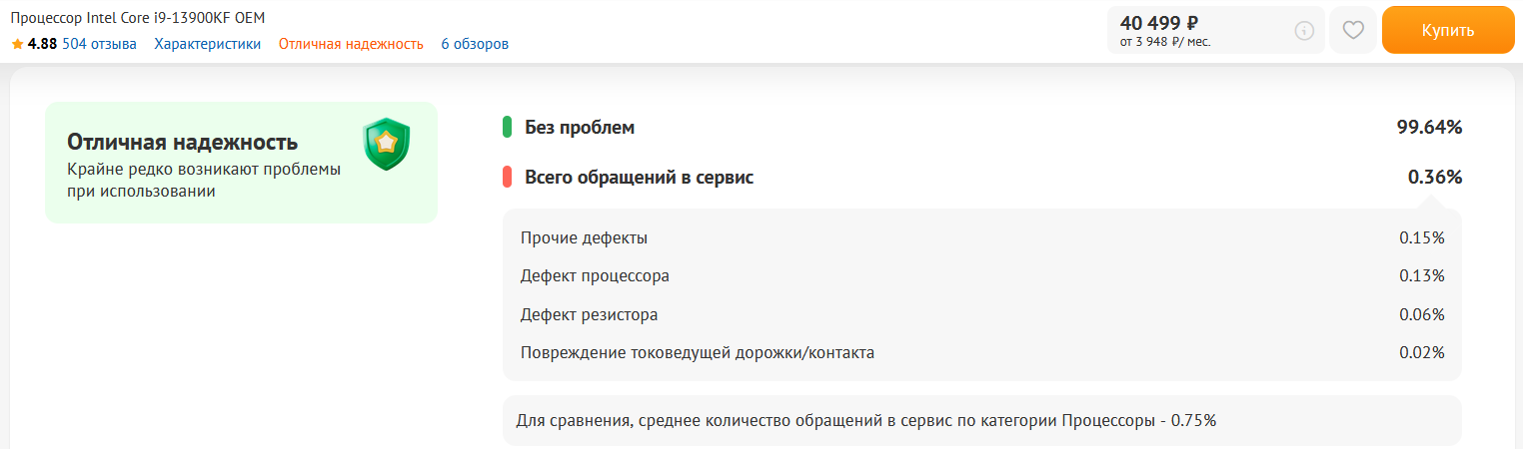Open the 6 обзоров link
1523x449 pixels.
tap(475, 44)
